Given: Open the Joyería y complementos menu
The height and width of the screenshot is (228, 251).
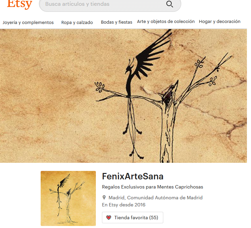Looking at the screenshot, I should point(28,23).
